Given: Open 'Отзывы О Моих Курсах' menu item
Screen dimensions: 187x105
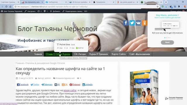Looking at the screenshot, I should point(58,54).
